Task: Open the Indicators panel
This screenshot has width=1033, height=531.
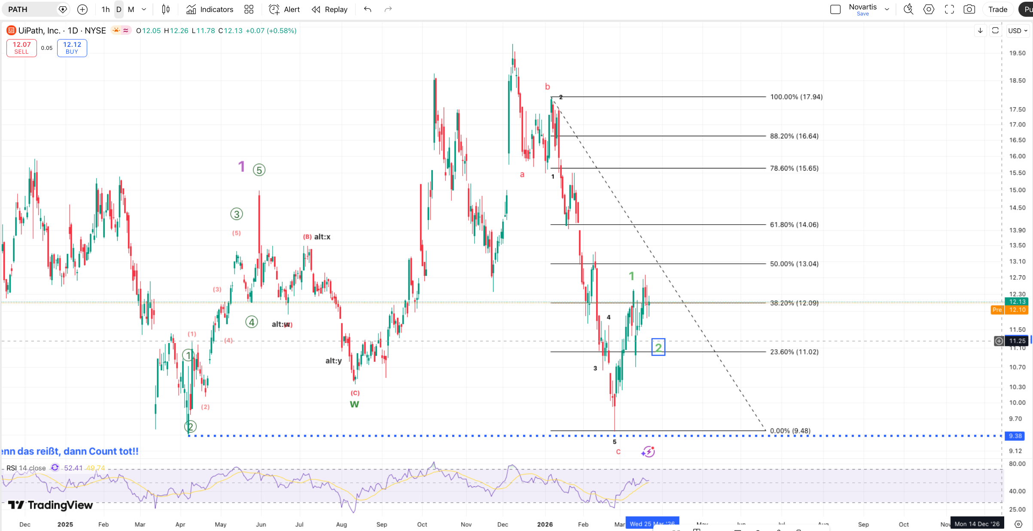Action: 210,9
